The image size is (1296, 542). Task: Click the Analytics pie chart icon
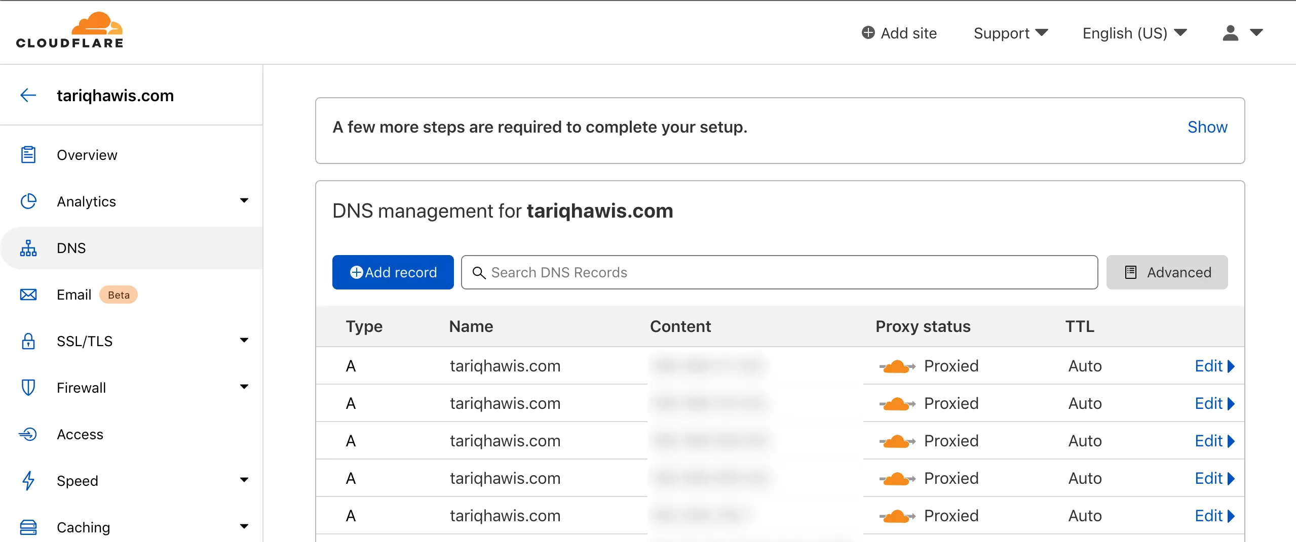(x=28, y=201)
